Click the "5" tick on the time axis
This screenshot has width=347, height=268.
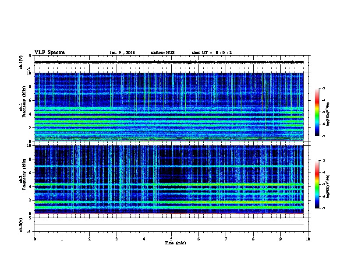click(171, 239)
